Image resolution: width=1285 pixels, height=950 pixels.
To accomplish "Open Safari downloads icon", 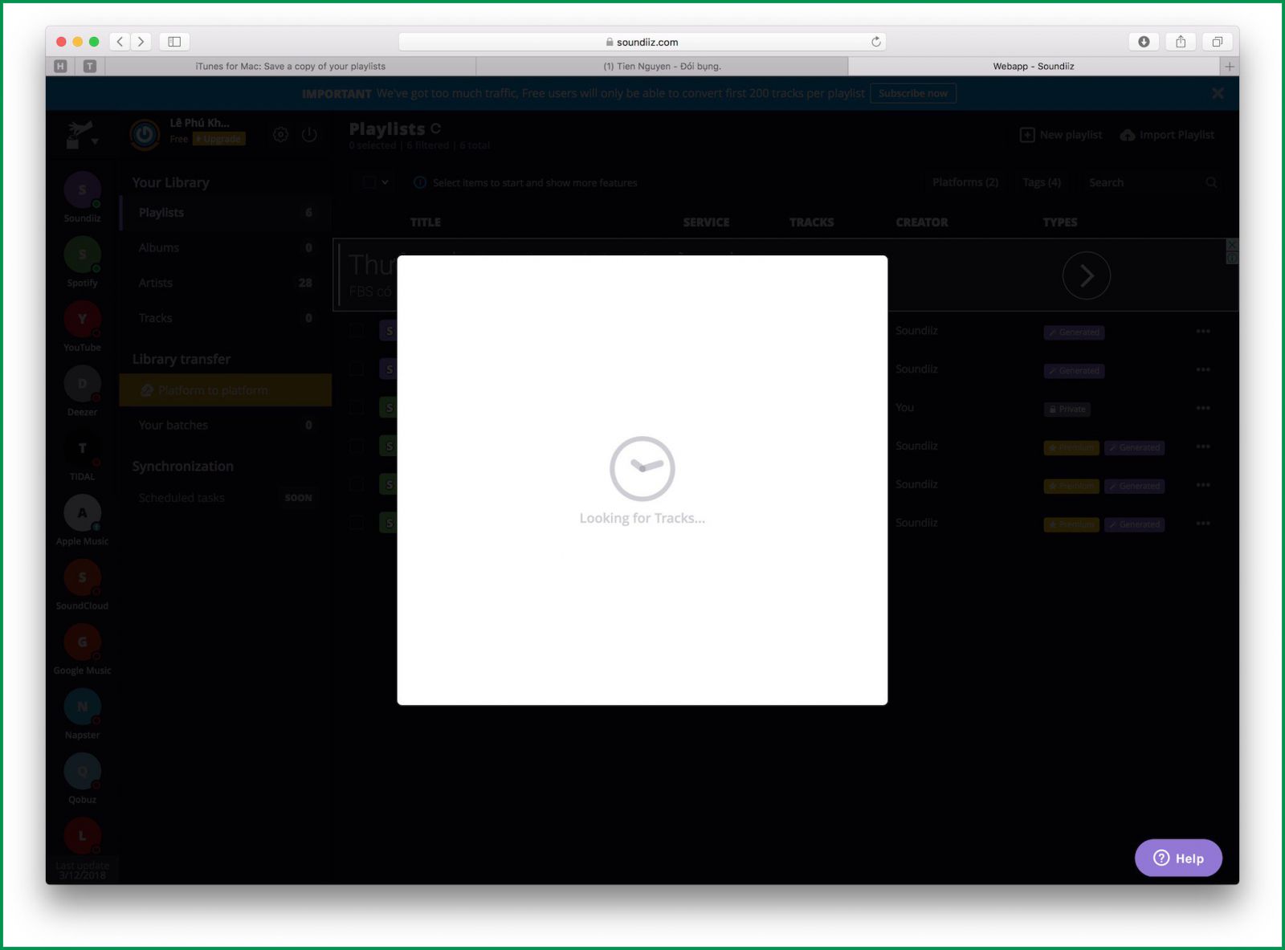I will 1144,42.
